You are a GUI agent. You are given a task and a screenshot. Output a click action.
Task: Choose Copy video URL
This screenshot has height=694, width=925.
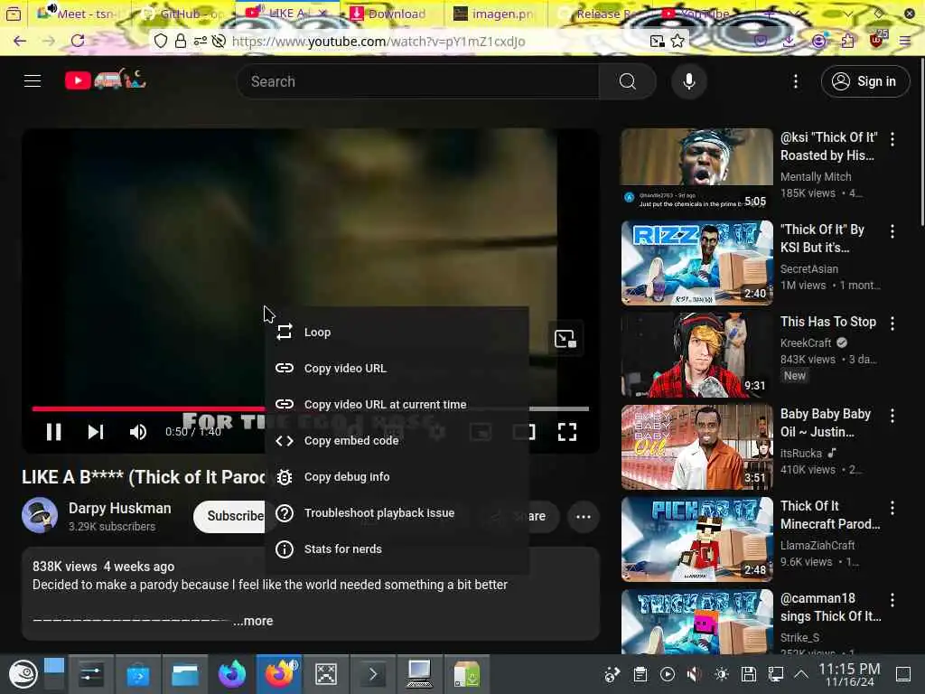(x=397, y=369)
